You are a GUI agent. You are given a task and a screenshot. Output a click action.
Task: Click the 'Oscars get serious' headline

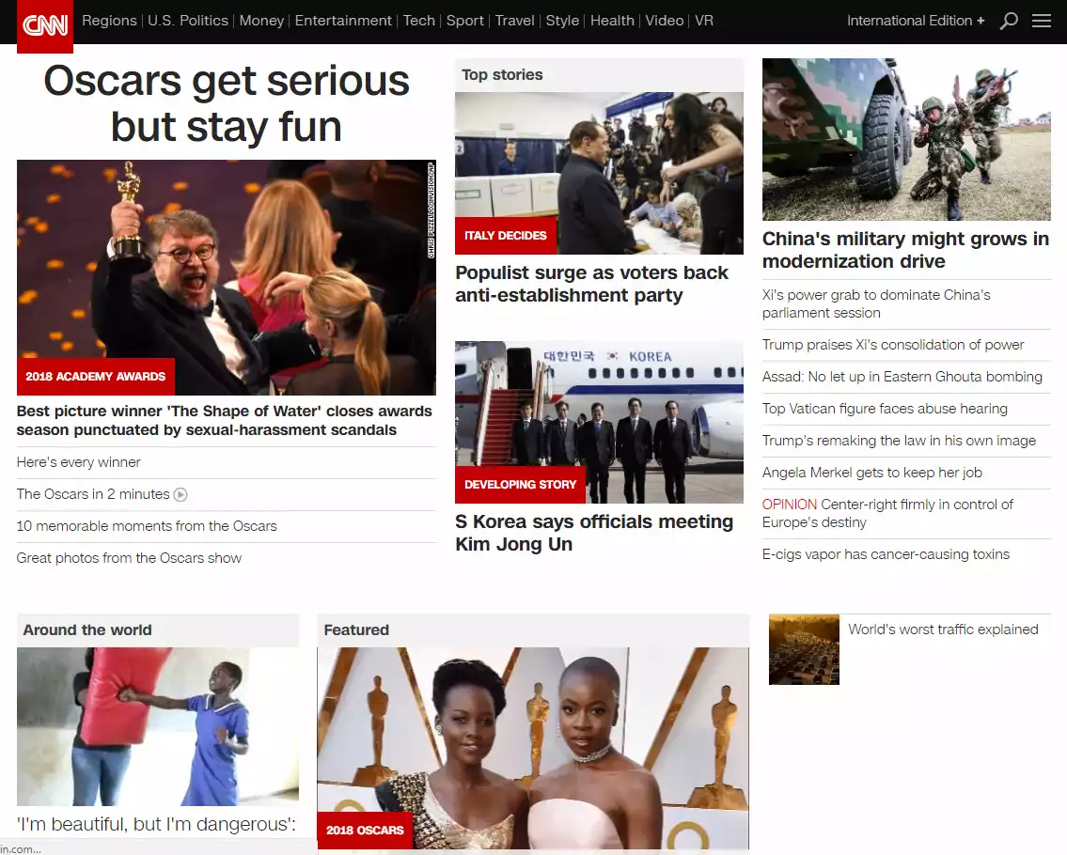(x=227, y=103)
